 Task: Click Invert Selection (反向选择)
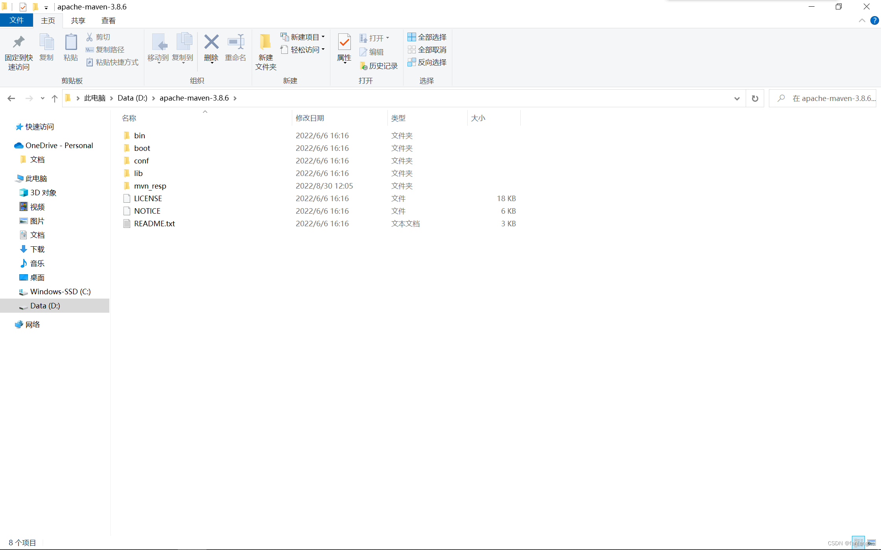[x=427, y=62]
